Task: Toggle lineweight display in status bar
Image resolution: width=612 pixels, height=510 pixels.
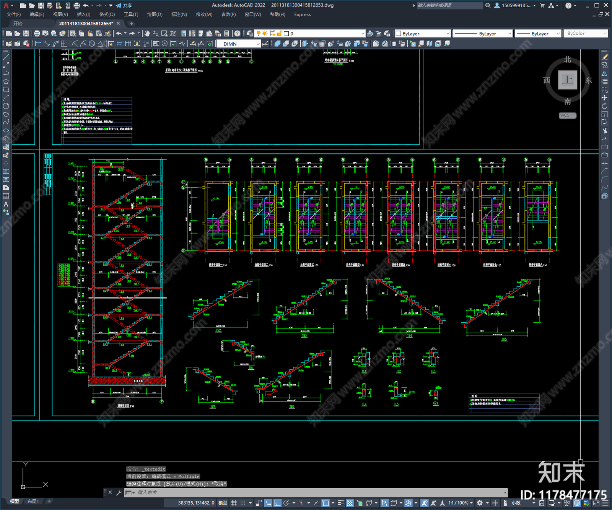Action: [340, 503]
